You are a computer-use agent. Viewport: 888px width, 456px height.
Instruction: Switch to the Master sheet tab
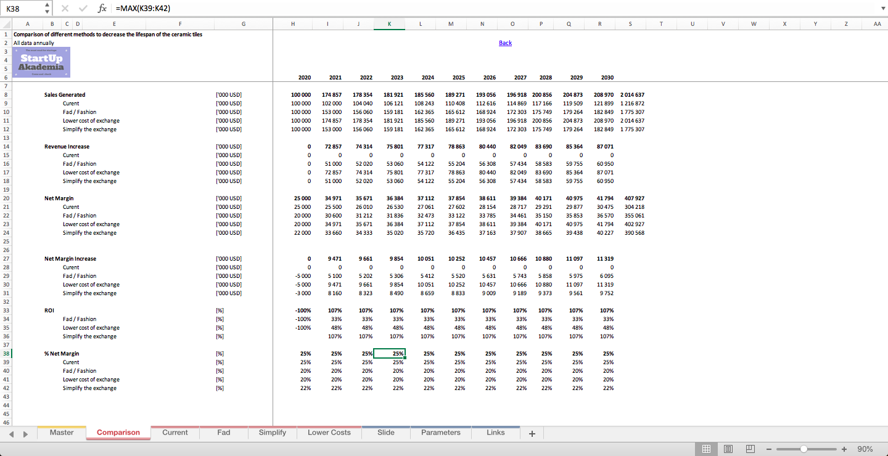(61, 433)
